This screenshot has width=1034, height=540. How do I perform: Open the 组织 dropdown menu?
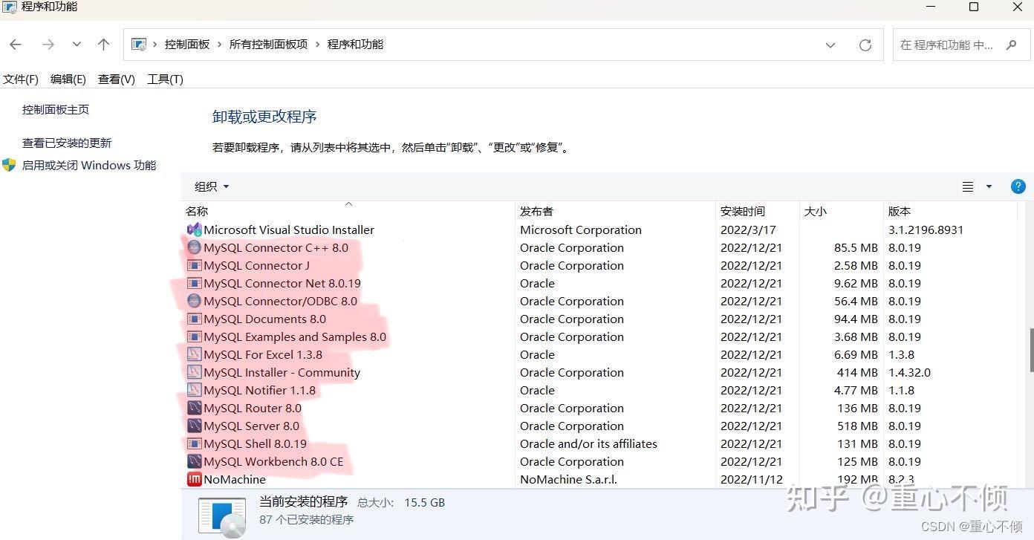point(211,186)
